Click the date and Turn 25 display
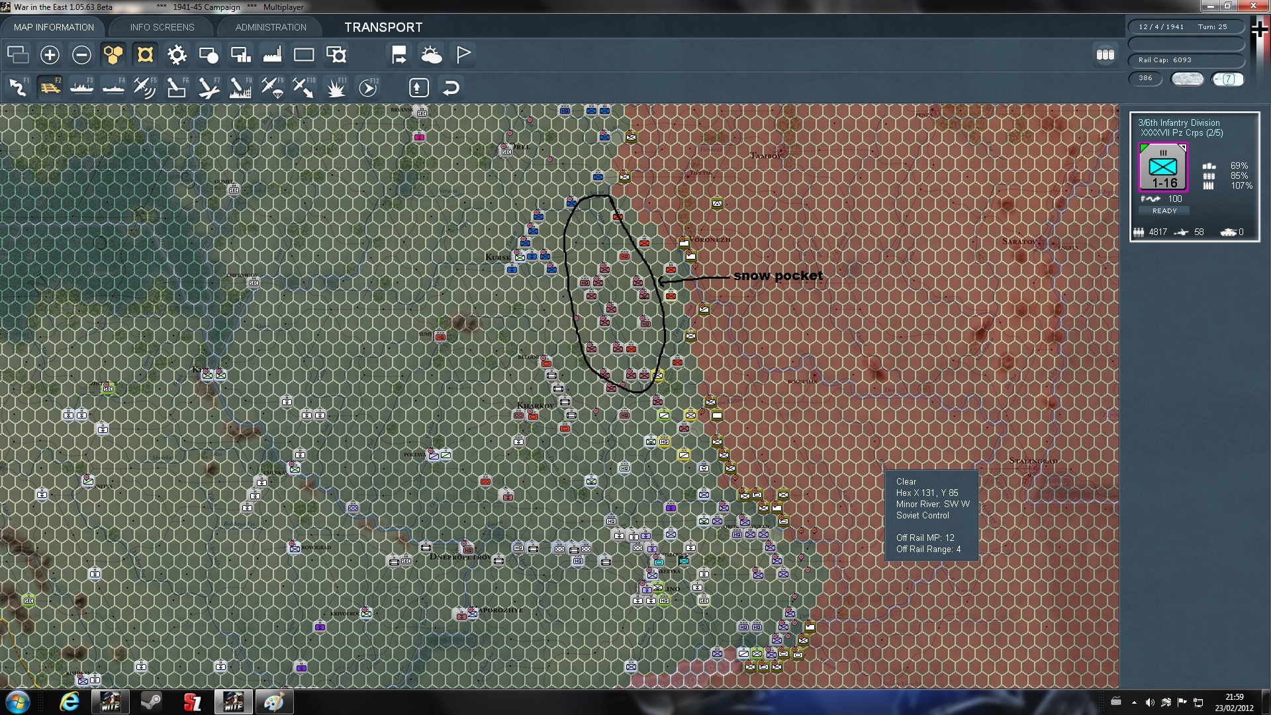Image resolution: width=1271 pixels, height=715 pixels. coord(1186,27)
